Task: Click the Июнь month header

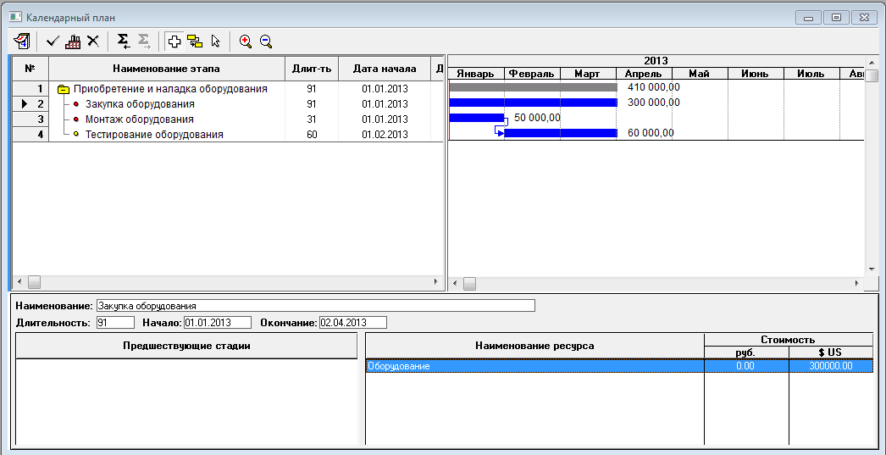Action: (756, 74)
